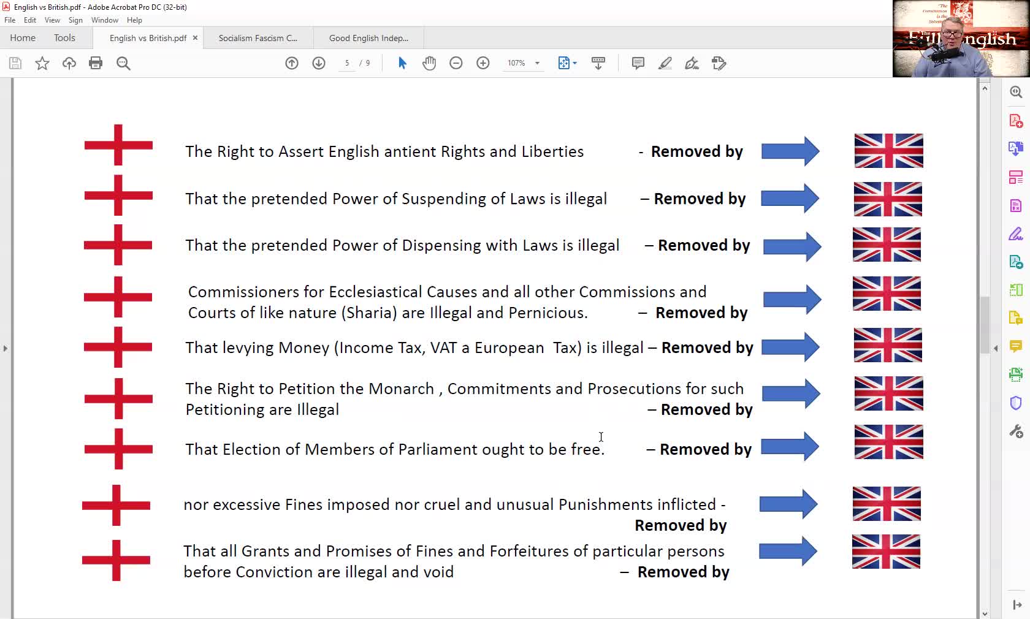Screen dimensions: 1030x619
Task: Open the search tool in right pane
Action: [x=1016, y=92]
